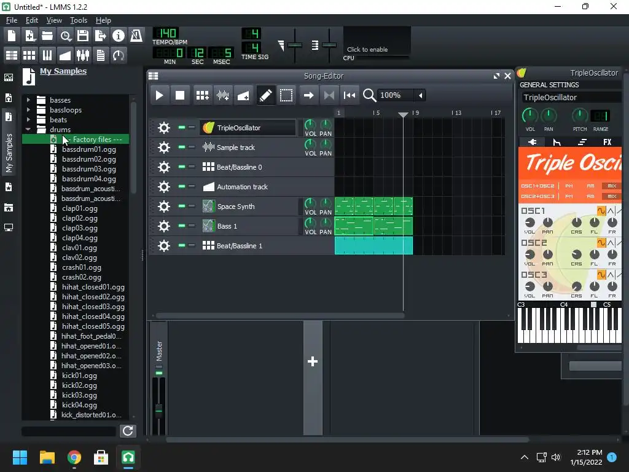Toggle loop points button
Screen dimensions: 629x472
click(x=329, y=95)
